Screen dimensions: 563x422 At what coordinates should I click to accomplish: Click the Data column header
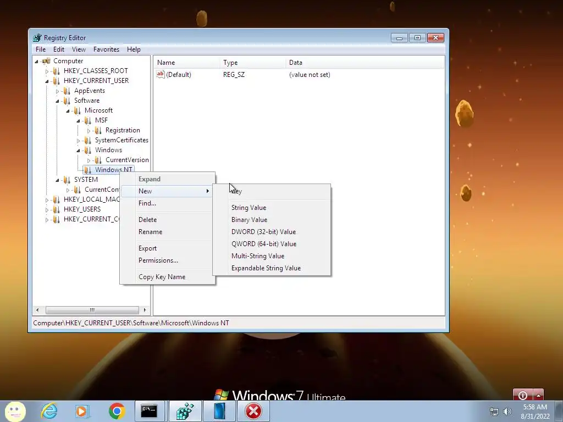pos(365,63)
